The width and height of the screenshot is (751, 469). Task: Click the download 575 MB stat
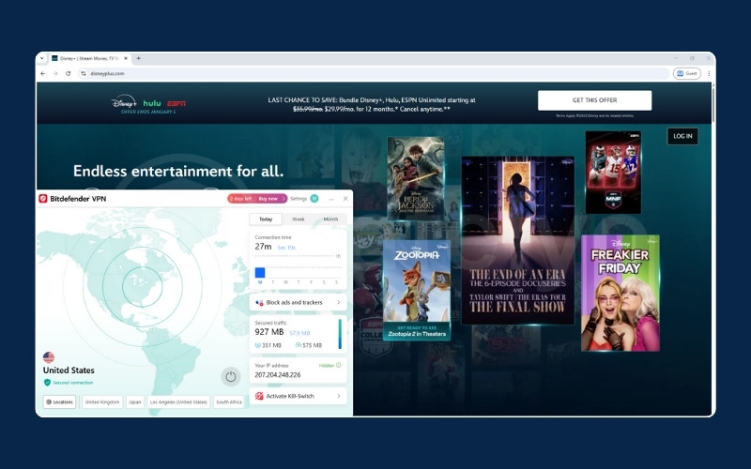pos(309,345)
